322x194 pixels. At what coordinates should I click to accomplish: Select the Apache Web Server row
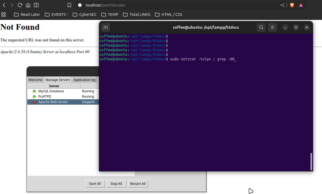[x=53, y=102]
